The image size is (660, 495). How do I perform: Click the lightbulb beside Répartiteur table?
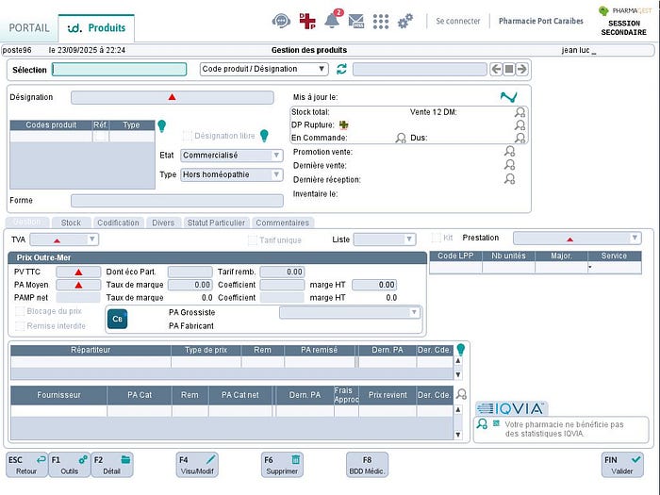coord(461,350)
